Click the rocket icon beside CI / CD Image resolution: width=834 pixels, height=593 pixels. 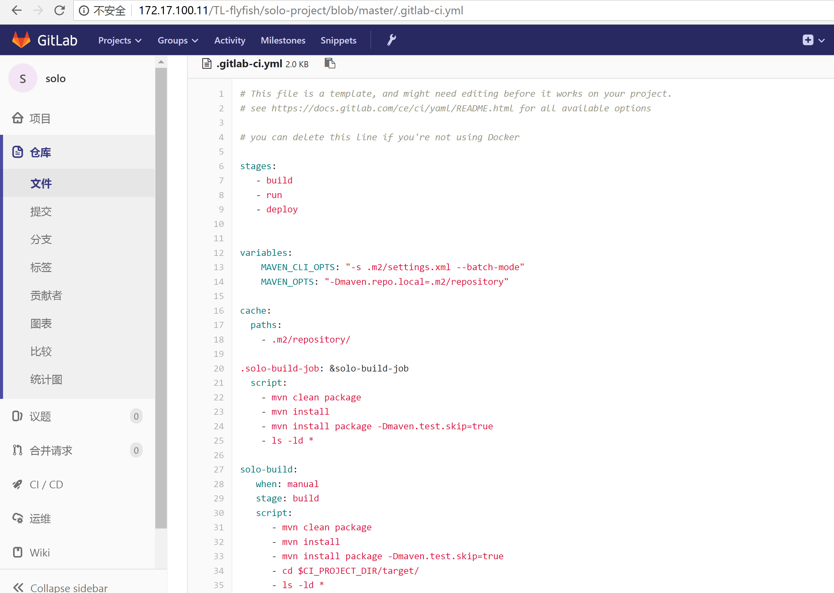coord(17,484)
